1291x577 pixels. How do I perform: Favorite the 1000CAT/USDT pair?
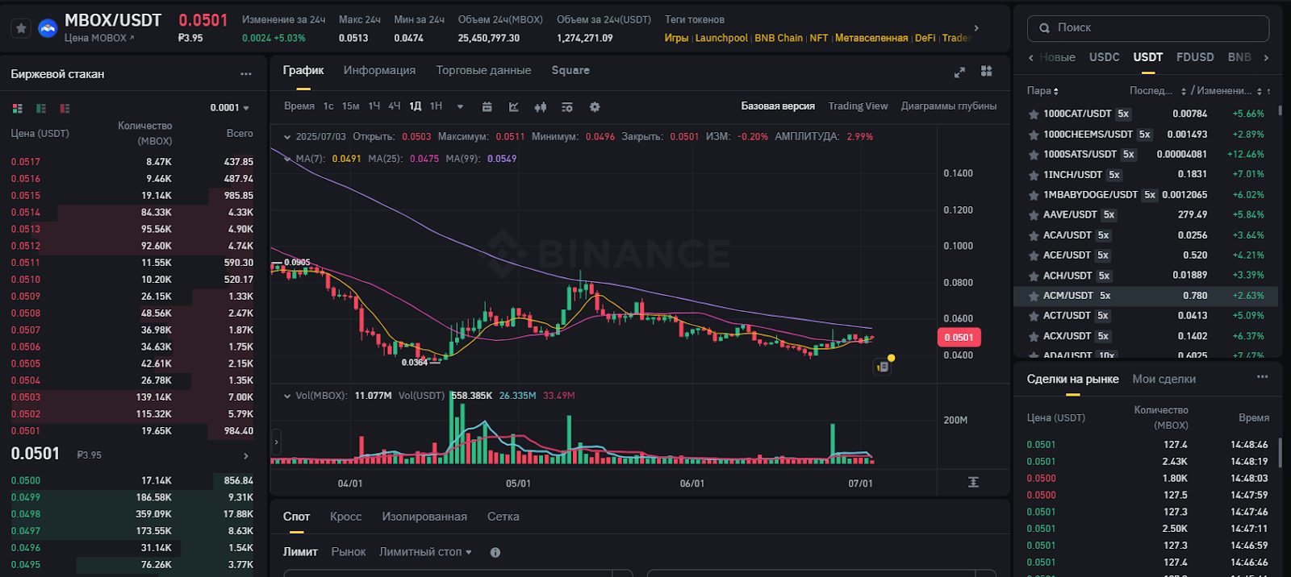point(1033,114)
